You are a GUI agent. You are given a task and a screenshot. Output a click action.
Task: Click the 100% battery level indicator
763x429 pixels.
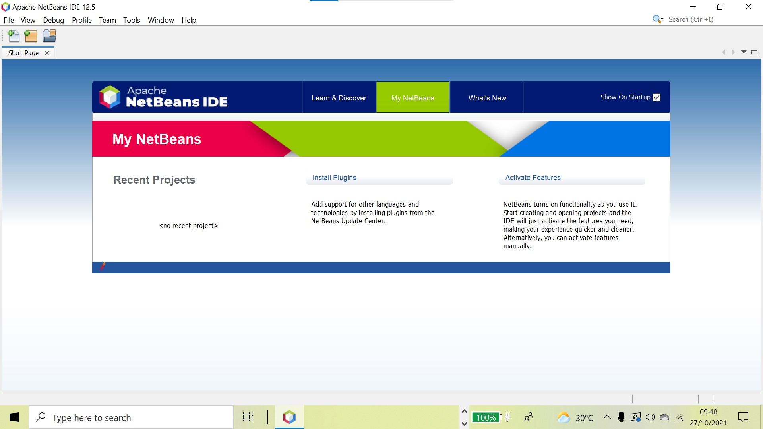[x=486, y=417]
